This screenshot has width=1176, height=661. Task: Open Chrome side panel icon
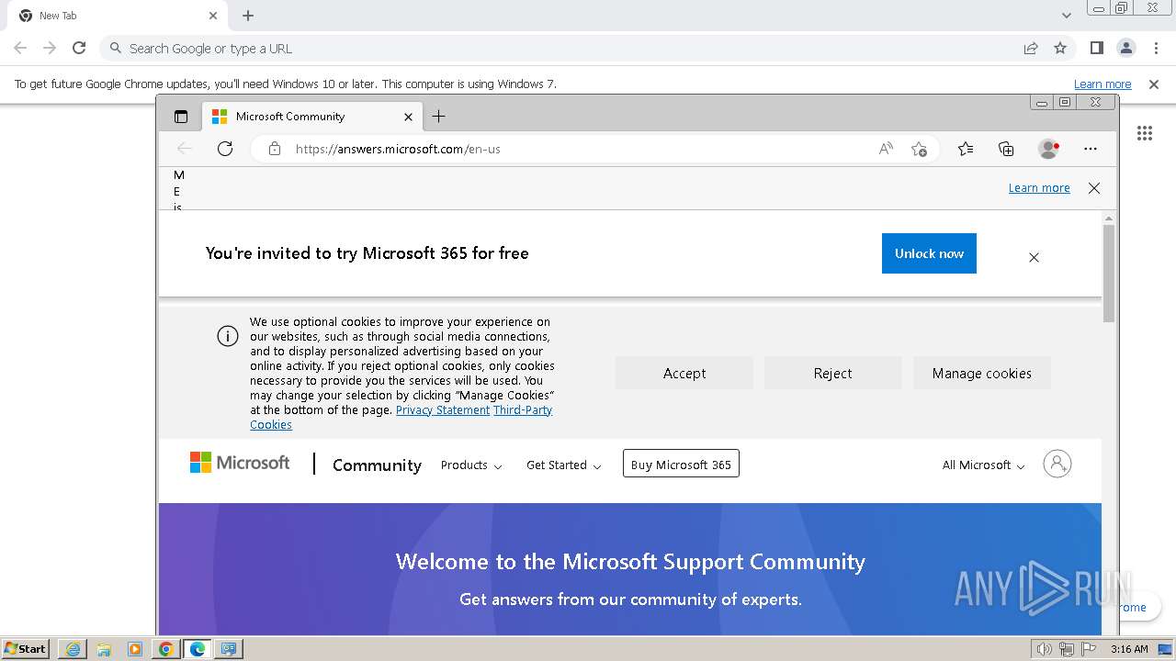pos(1096,48)
